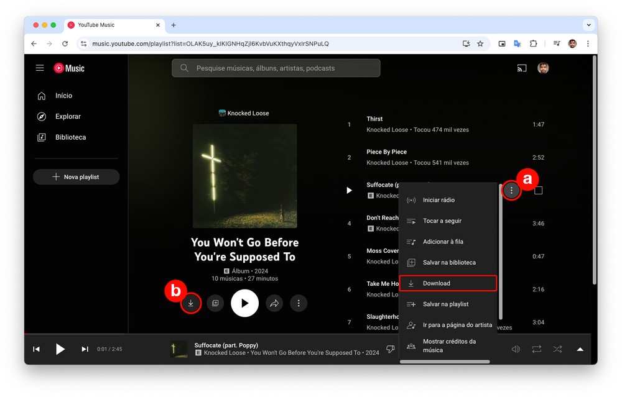622x397 pixels.
Task: Dislike the current song with thumbs down
Action: tap(390, 349)
